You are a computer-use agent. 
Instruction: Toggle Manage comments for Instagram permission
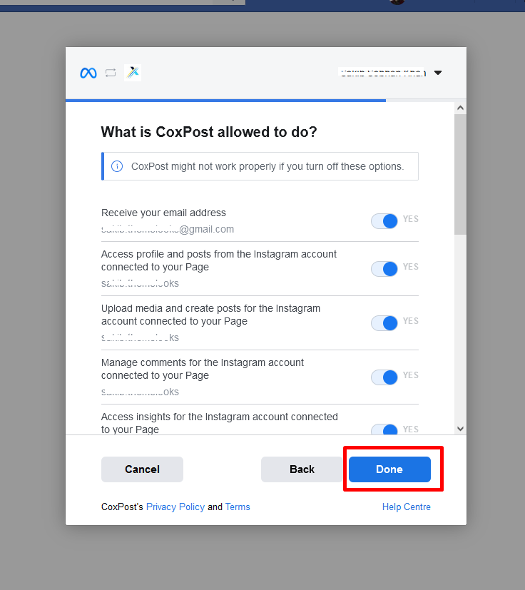(384, 377)
